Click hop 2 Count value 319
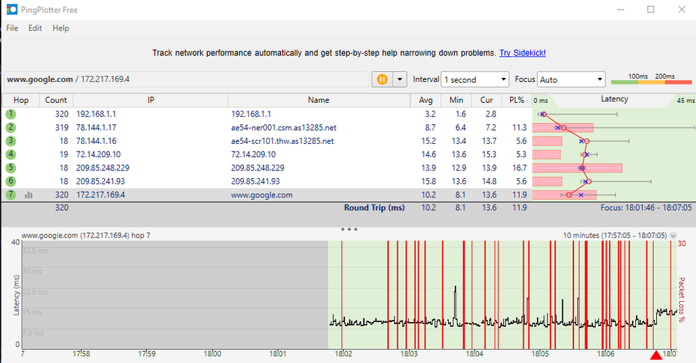The image size is (696, 363). pos(62,128)
